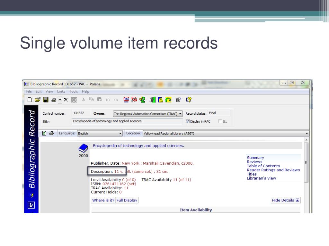Open the Edit menu

coord(39,91)
